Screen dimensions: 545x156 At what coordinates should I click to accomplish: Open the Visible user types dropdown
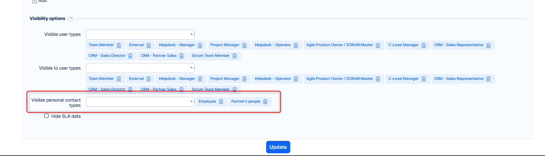140,34
